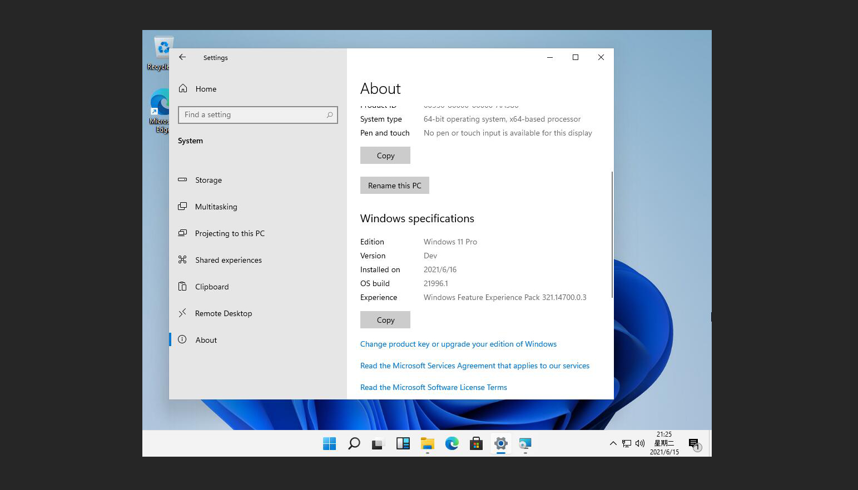Open Microsoft Edge from the taskbar

[452, 443]
